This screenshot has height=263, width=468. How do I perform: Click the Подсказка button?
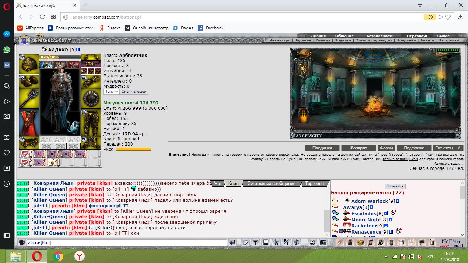[414, 148]
